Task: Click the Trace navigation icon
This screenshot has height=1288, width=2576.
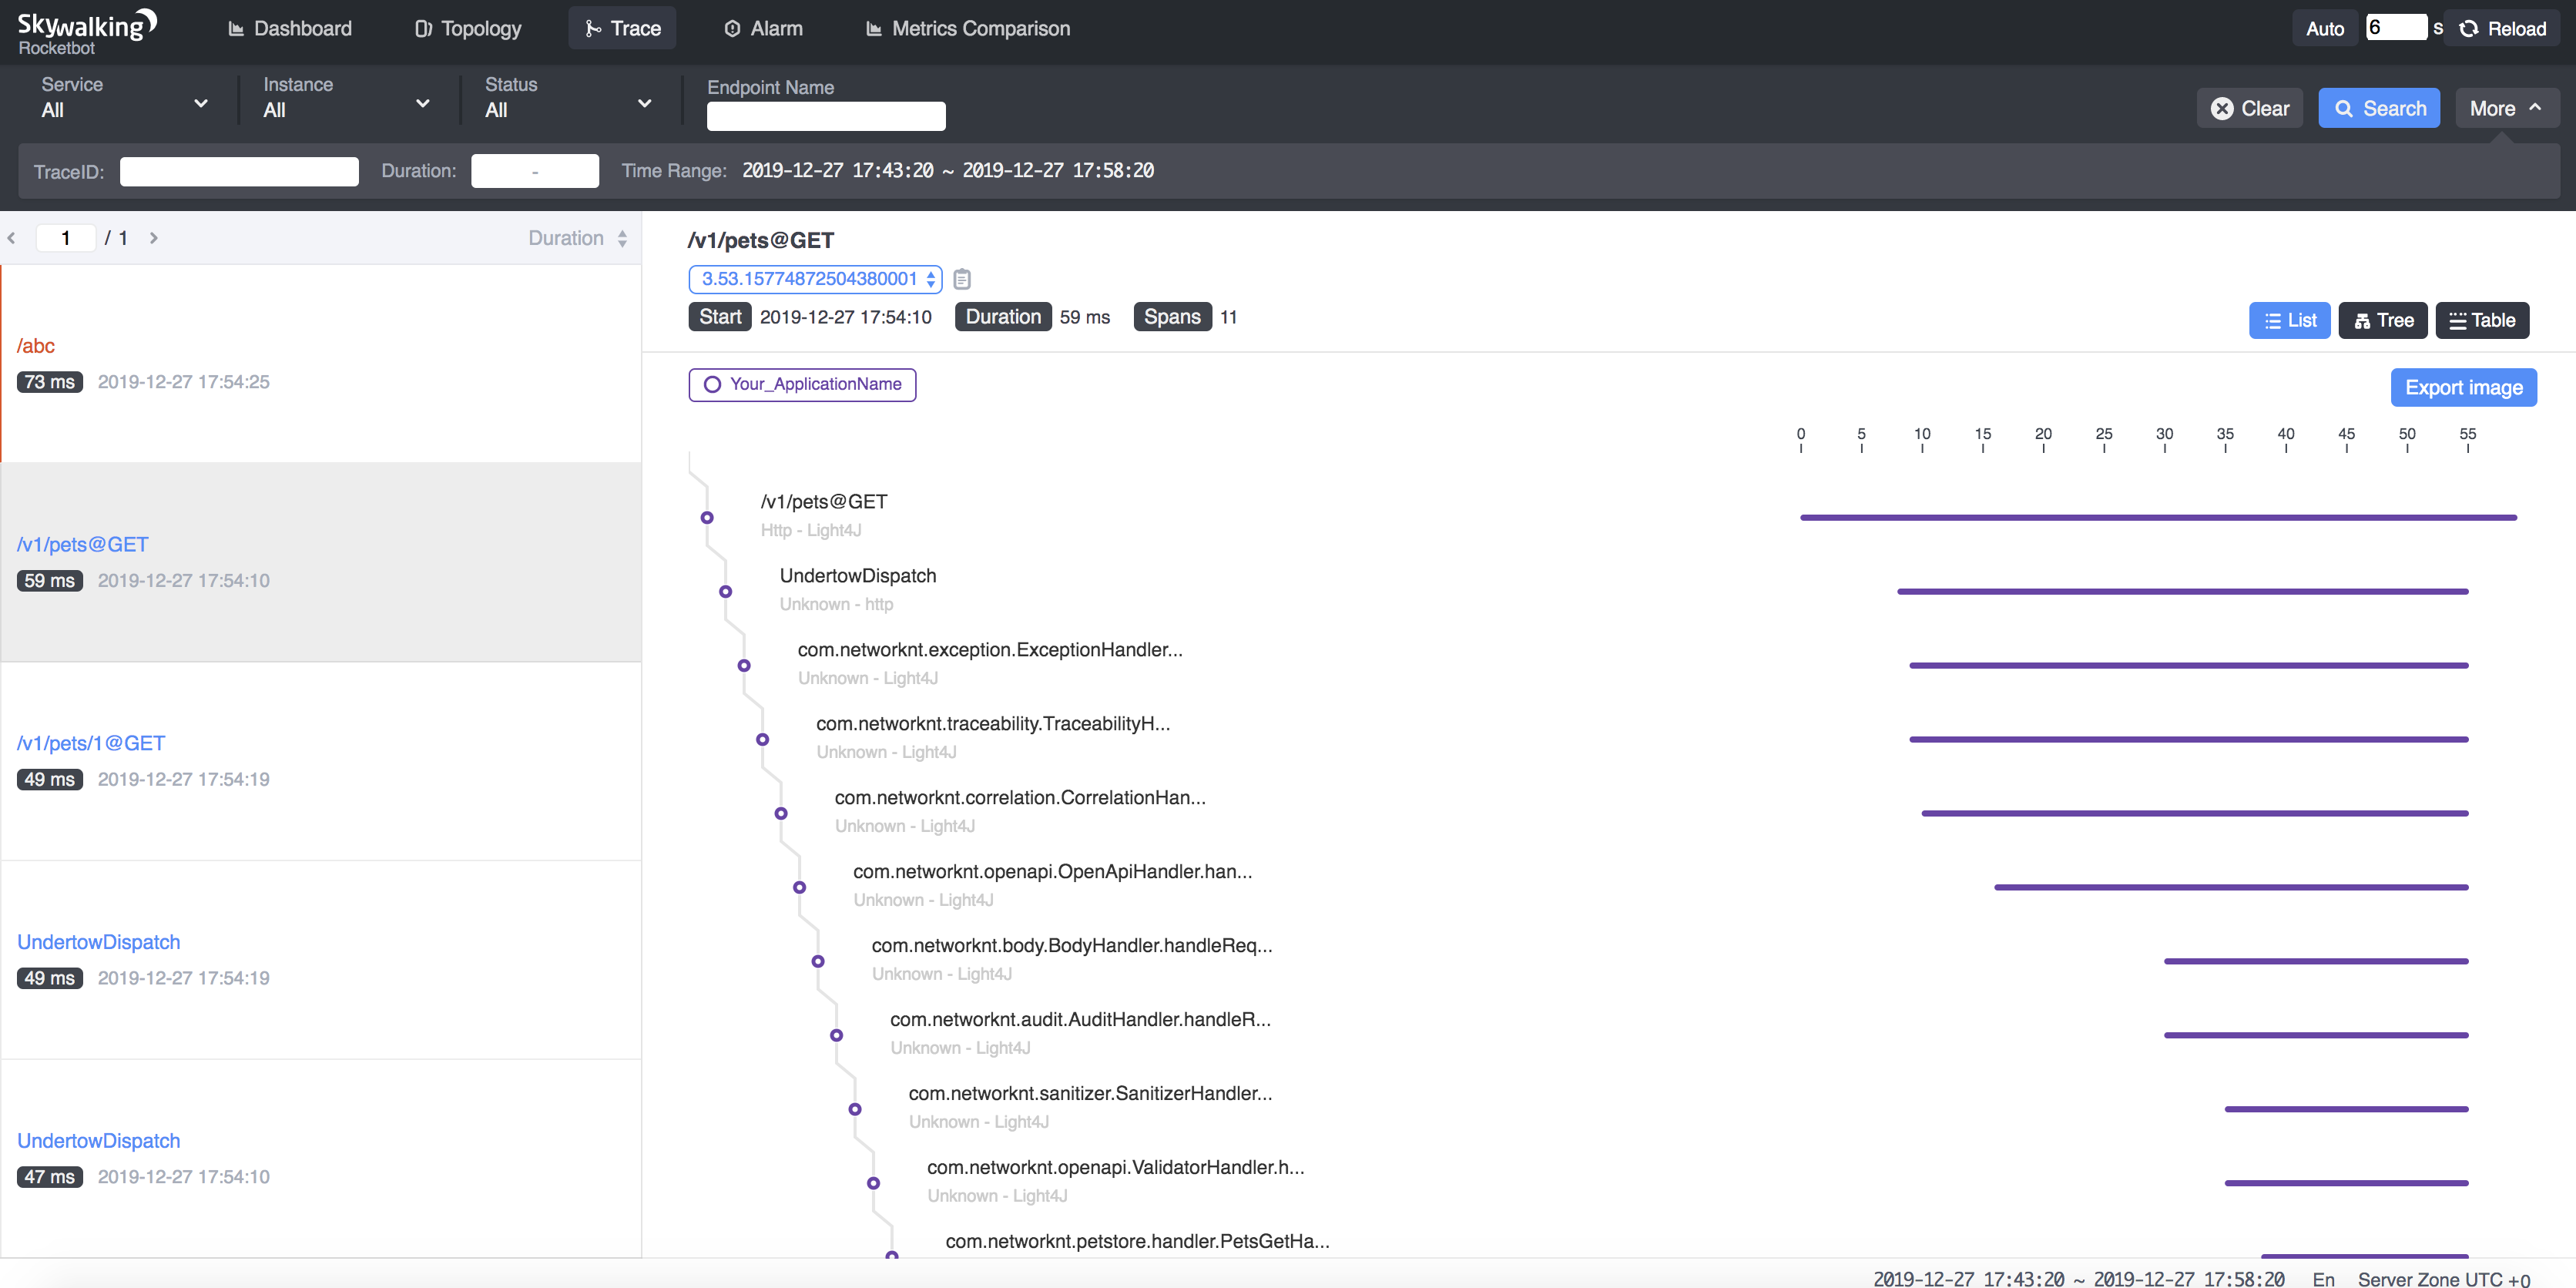Action: 593,28
